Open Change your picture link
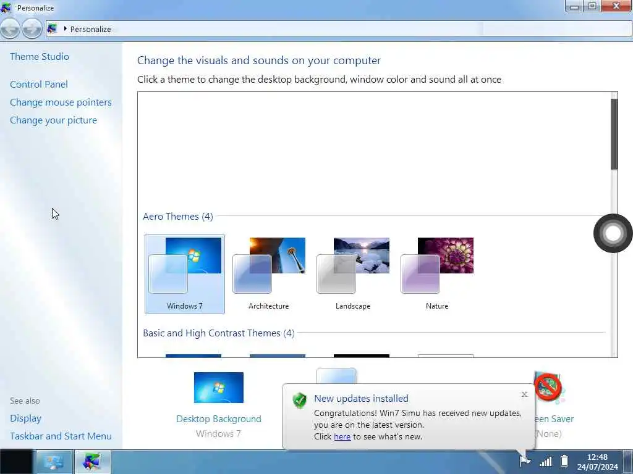Image resolution: width=633 pixels, height=474 pixels. click(x=53, y=120)
